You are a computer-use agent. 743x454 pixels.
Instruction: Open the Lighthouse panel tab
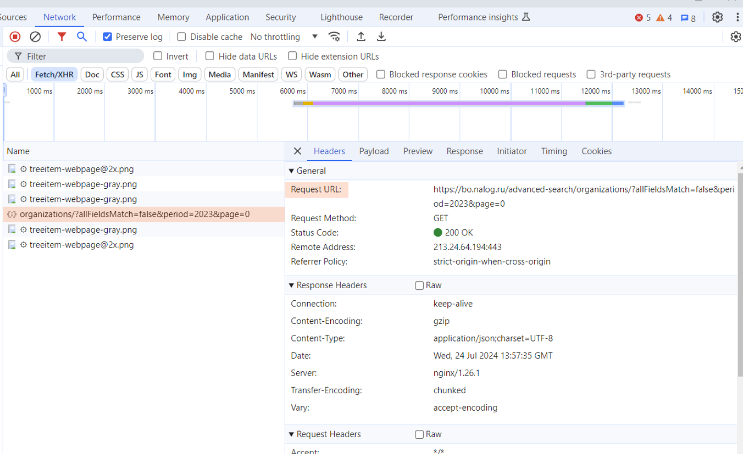(x=341, y=17)
